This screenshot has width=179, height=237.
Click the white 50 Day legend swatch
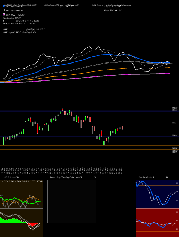click(4, 10)
